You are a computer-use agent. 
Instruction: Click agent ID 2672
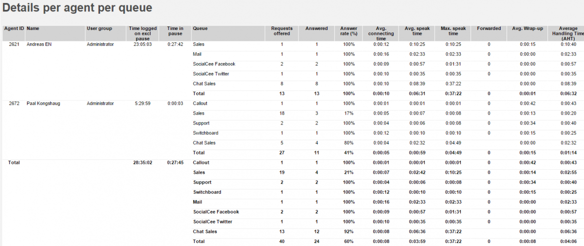[15, 103]
